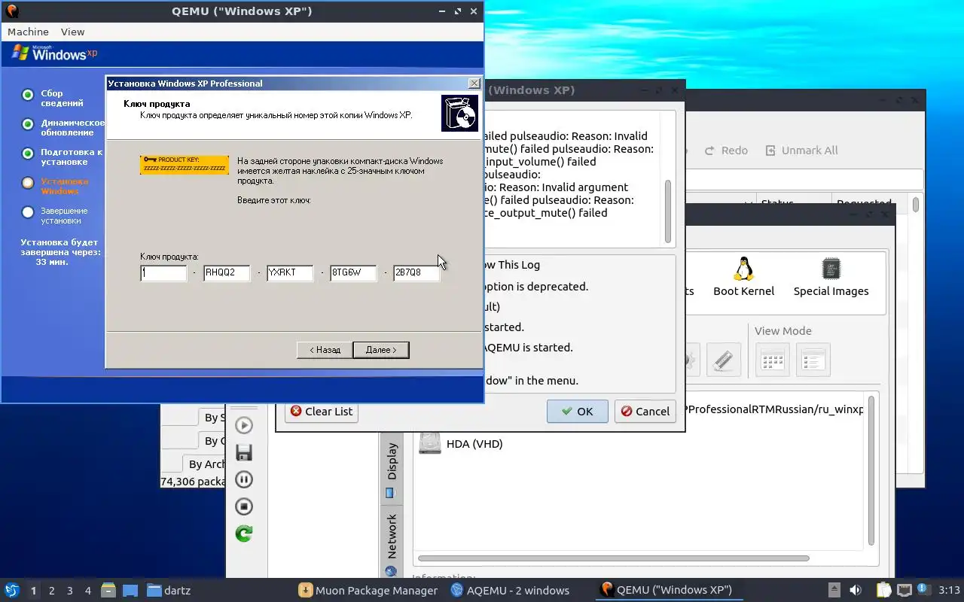
Task: Switch to workspace 2
Action: pos(51,591)
